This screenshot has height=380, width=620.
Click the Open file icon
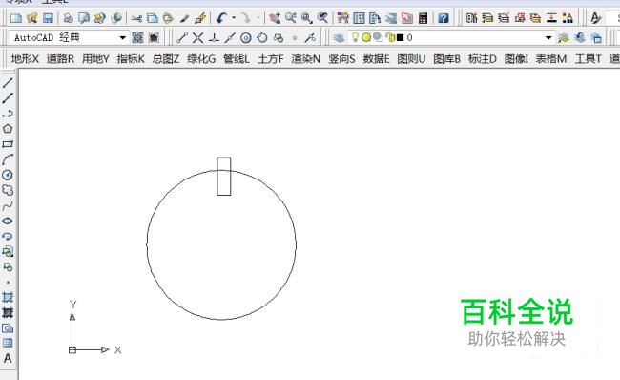[x=32, y=18]
